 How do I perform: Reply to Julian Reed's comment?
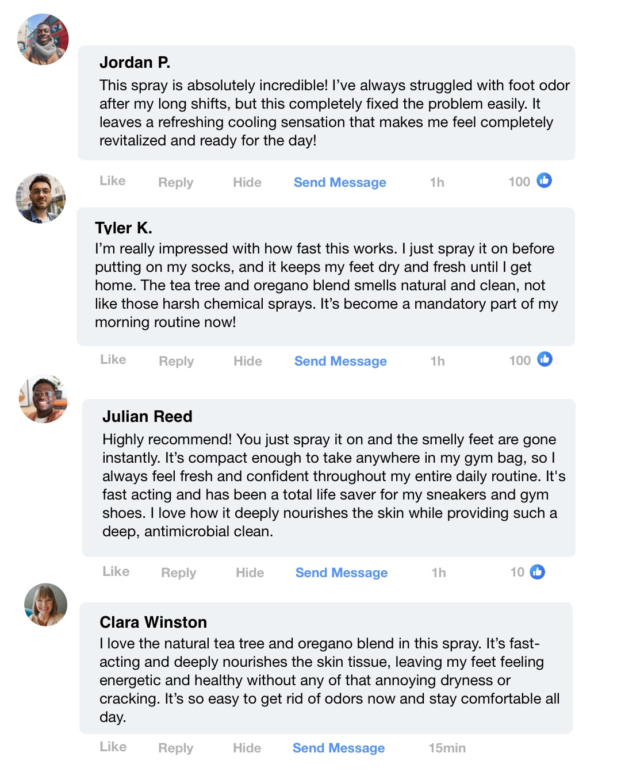(178, 573)
